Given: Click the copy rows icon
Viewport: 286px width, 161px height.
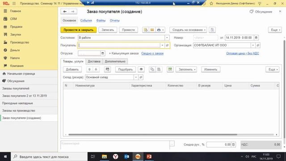Looking at the screenshot, I should pyautogui.click(x=152, y=69).
